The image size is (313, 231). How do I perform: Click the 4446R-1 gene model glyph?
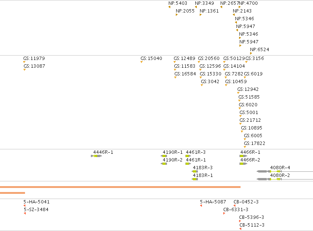click(96, 156)
